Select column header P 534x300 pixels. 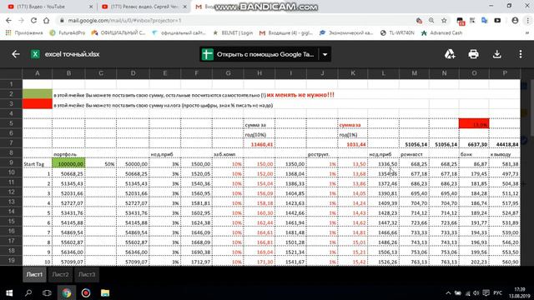pos(505,73)
